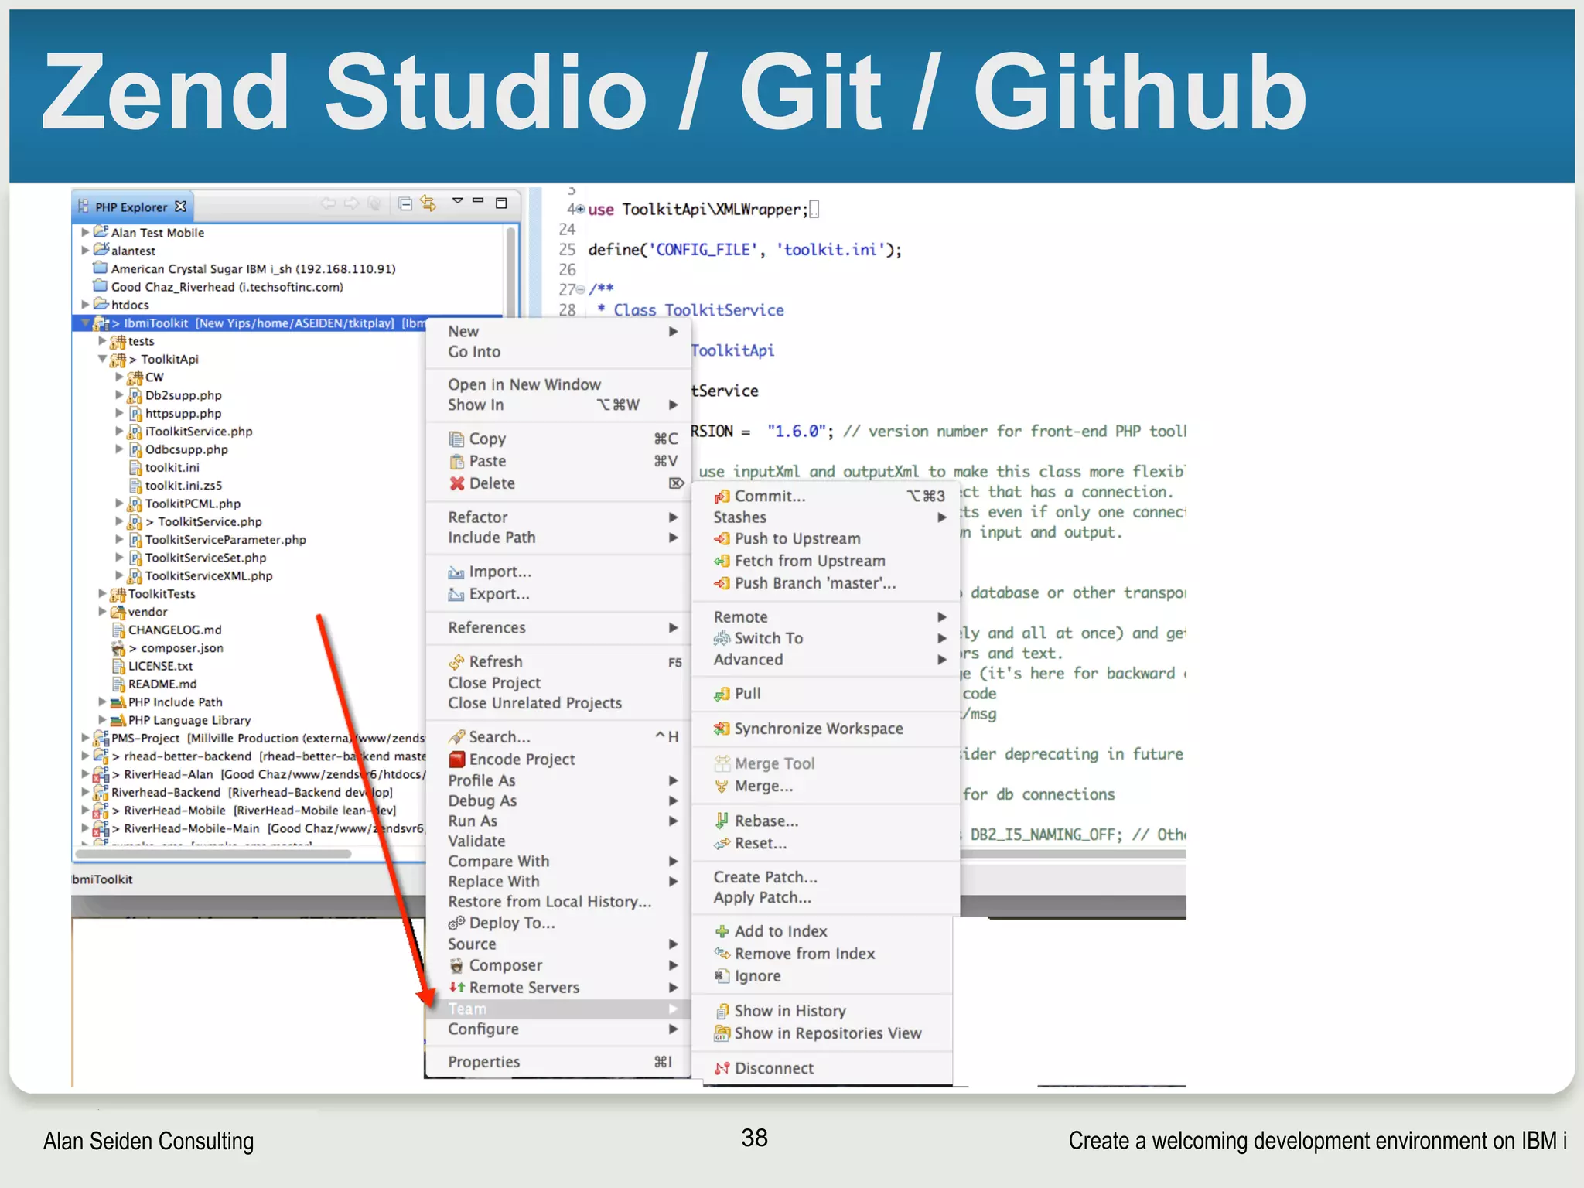Close the PHP Explorer tab

[x=180, y=207]
